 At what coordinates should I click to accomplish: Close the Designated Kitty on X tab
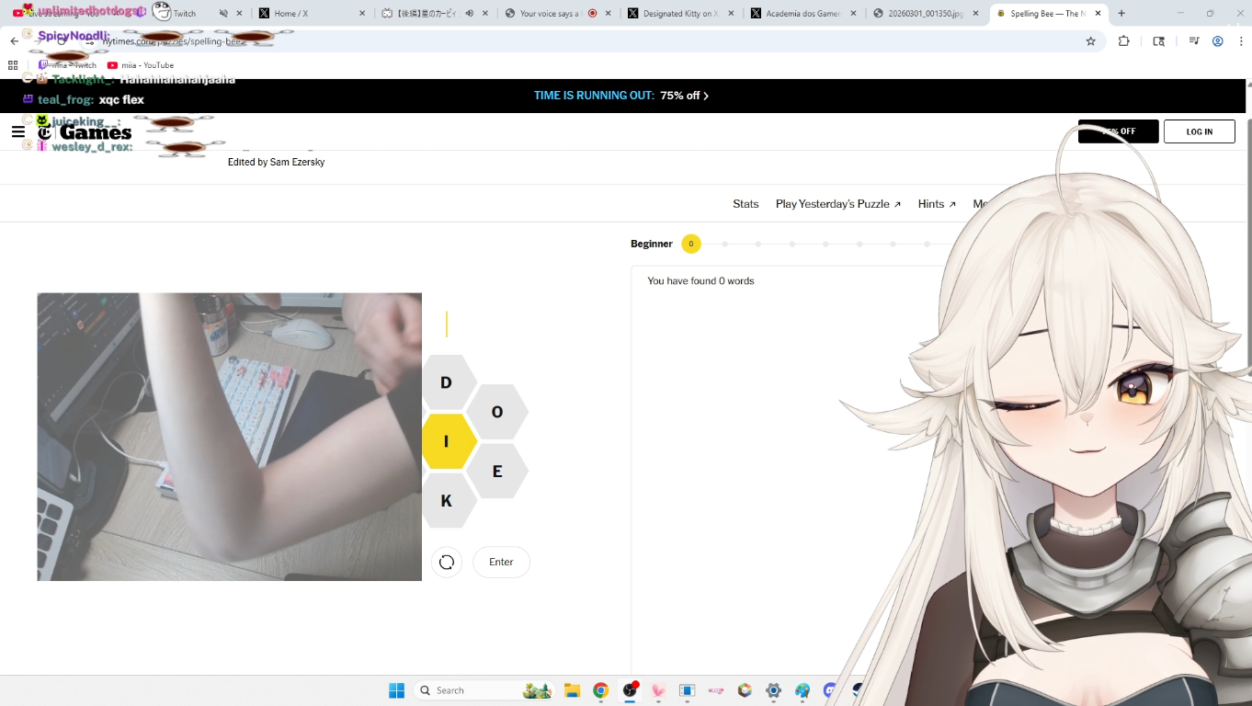(x=732, y=14)
